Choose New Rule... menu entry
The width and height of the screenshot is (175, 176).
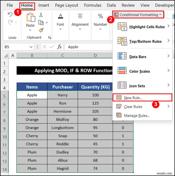142,97
